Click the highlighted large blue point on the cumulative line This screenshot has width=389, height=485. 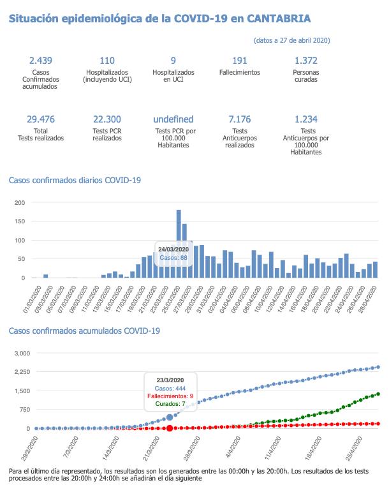pyautogui.click(x=170, y=417)
